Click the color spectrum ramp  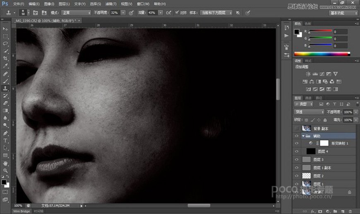322,54
